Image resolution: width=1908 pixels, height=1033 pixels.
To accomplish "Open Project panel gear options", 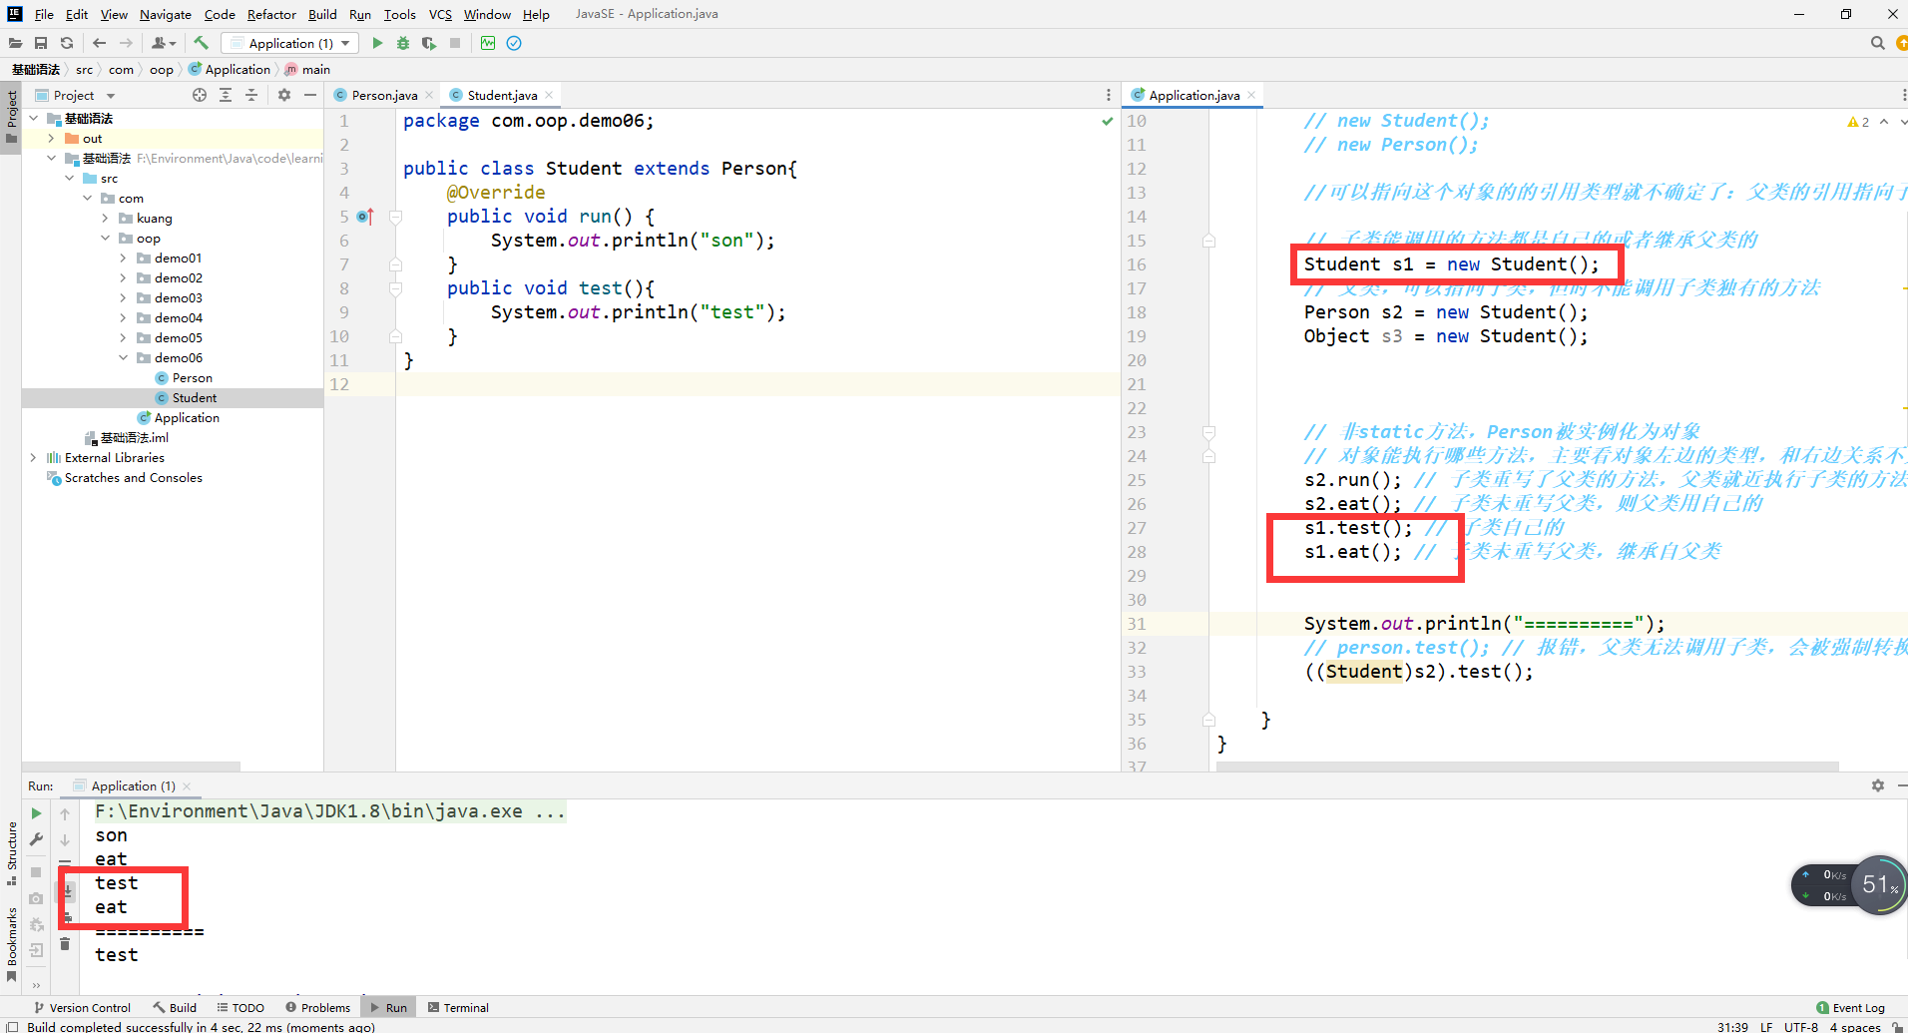I will tap(284, 95).
